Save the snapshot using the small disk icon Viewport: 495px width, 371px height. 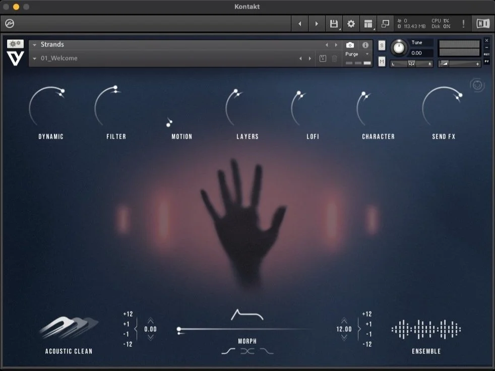[323, 58]
